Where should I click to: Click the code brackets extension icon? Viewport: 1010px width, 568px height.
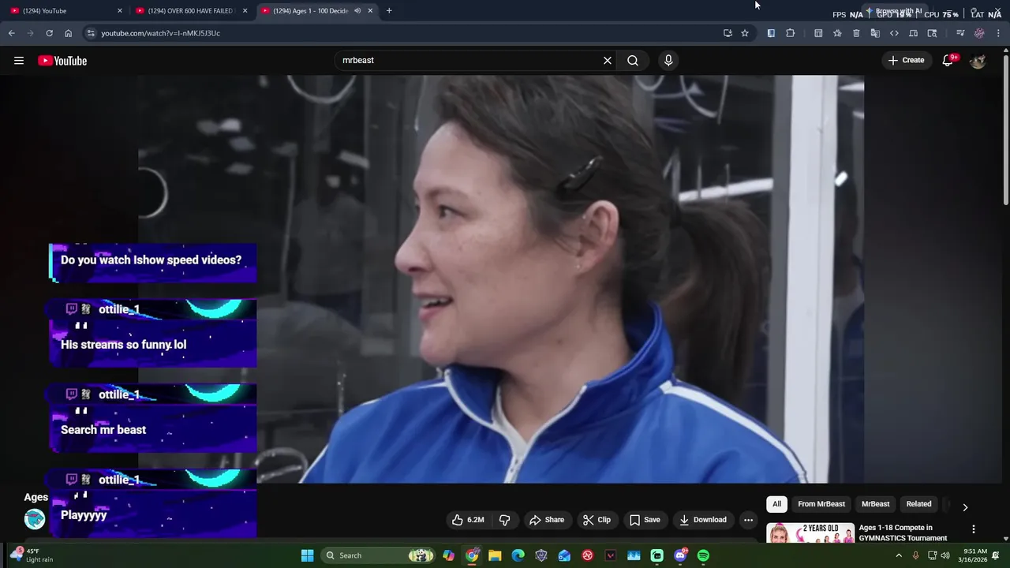894,33
